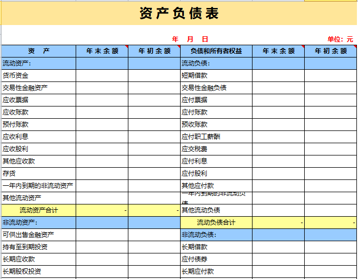Screen dimensions: 358x279
Task: Click the 非流动资产: section header
Action: pyautogui.click(x=38, y=223)
